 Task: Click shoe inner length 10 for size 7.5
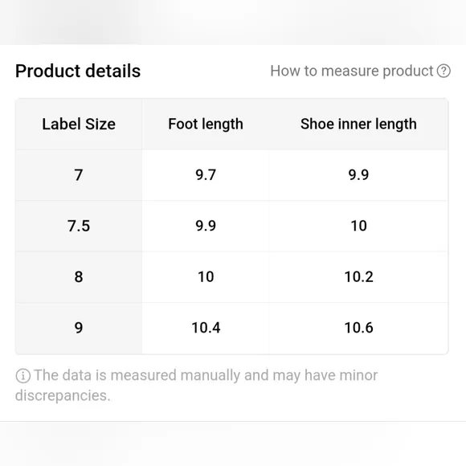(358, 226)
